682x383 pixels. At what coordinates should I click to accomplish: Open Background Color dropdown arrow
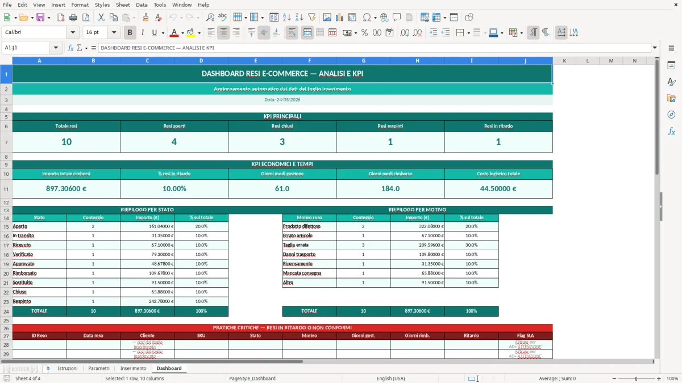pyautogui.click(x=199, y=33)
